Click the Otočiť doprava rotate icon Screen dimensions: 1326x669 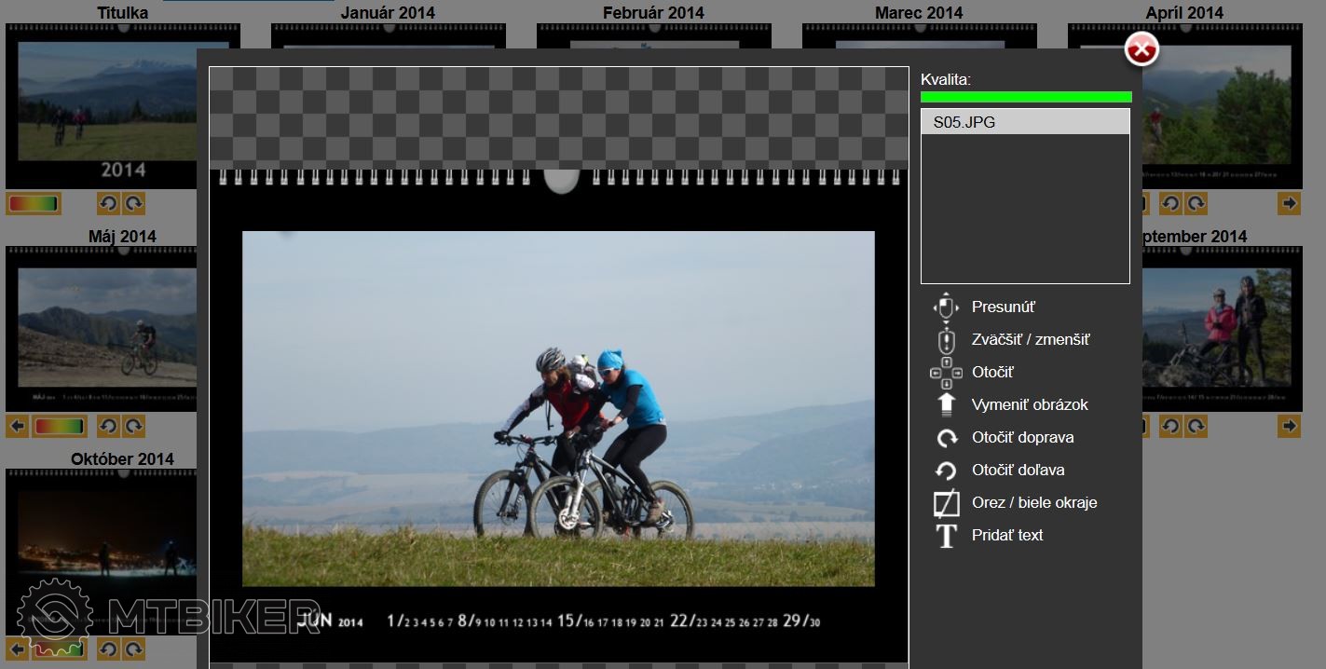[946, 438]
